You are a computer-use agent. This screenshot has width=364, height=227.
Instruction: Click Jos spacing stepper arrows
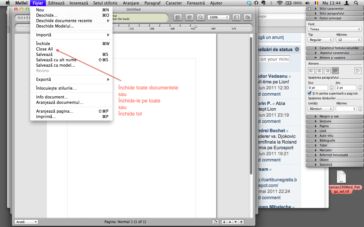tap(360, 88)
